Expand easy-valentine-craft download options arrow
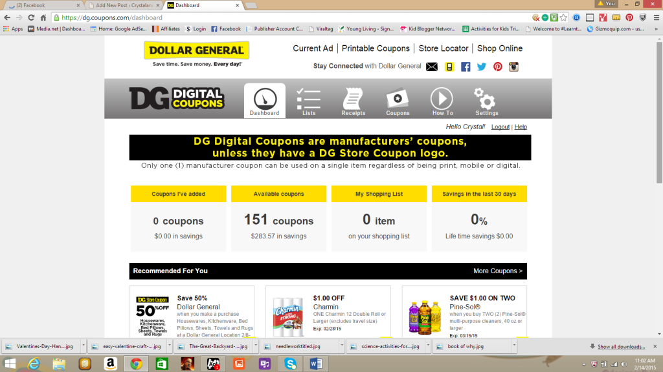 [x=170, y=346]
